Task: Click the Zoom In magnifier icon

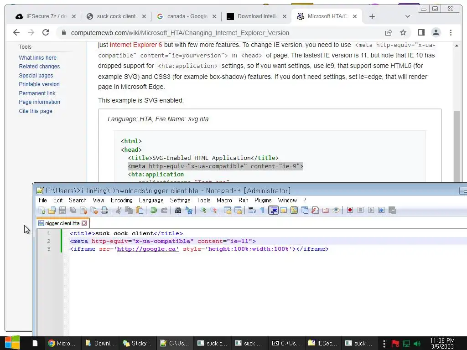Action: point(203,211)
